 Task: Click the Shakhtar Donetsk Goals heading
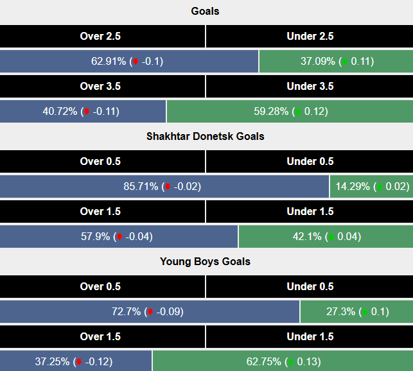(x=206, y=137)
